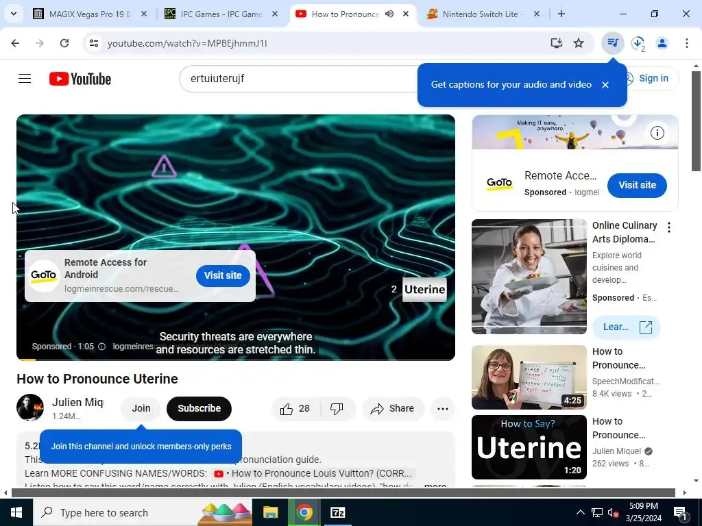This screenshot has width=702, height=526.
Task: Dislike the video with thumbs down
Action: [x=337, y=408]
